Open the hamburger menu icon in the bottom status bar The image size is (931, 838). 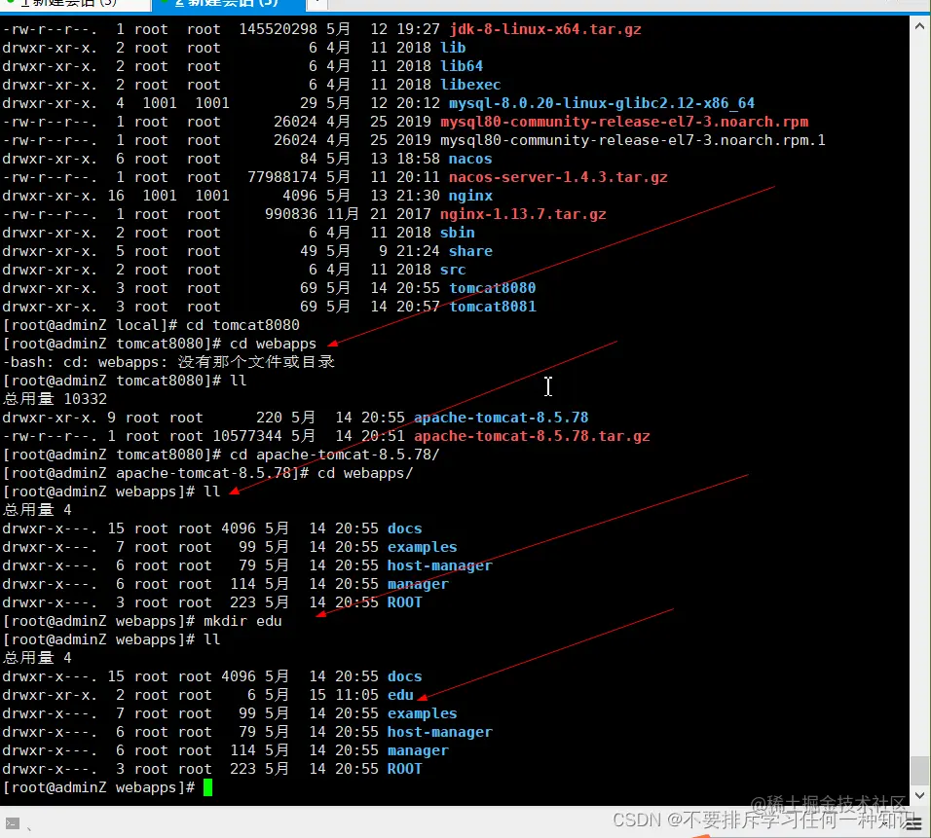coord(913,823)
